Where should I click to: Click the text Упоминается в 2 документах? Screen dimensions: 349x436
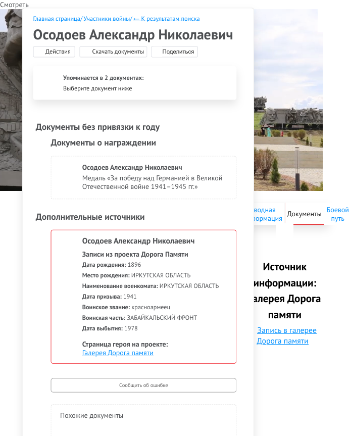tap(104, 78)
